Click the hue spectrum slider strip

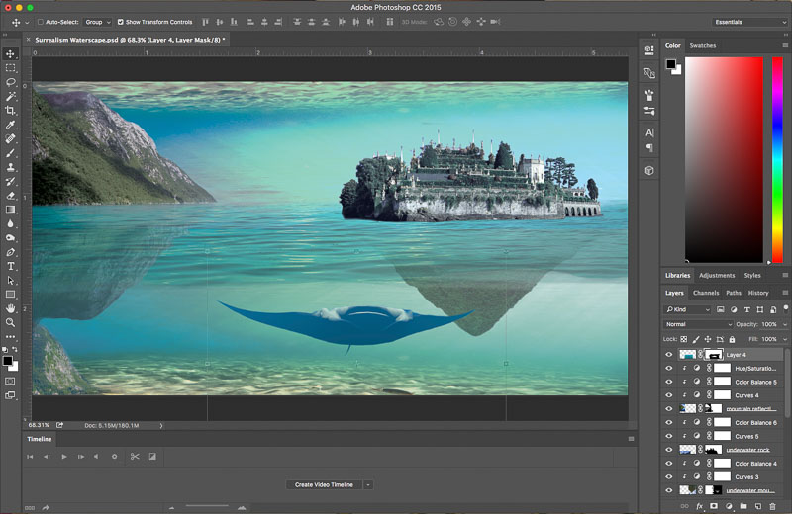(777, 159)
